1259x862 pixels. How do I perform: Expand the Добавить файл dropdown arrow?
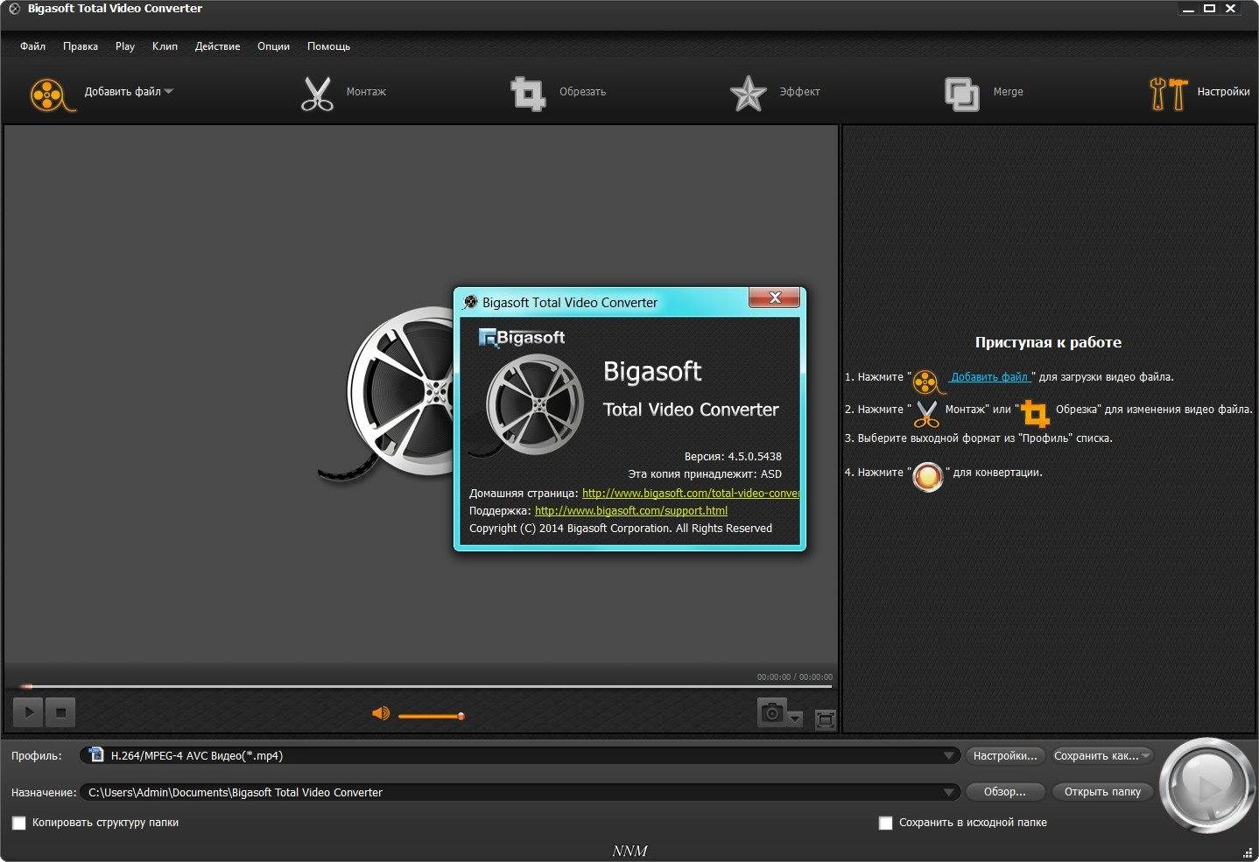pyautogui.click(x=169, y=91)
